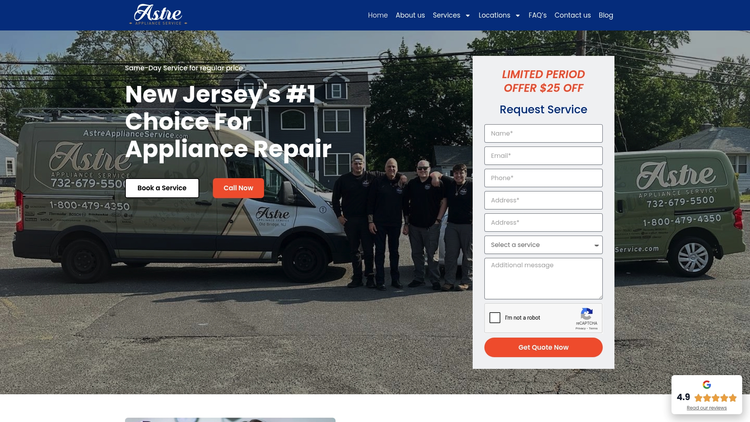This screenshot has height=422, width=750.
Task: Click the Google logo in reviews widget
Action: [x=707, y=384]
